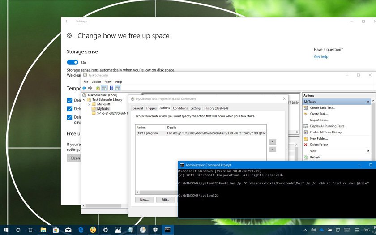Click the Back arrow in Task Scheduler toolbar
The image size is (376, 235).
(x=84, y=88)
